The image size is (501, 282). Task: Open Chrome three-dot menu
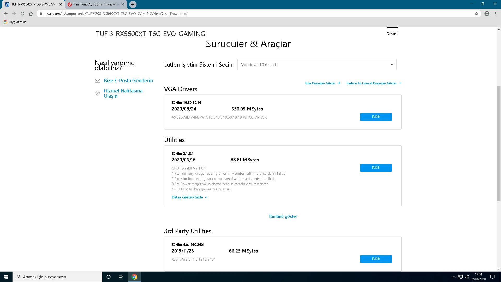point(495,14)
